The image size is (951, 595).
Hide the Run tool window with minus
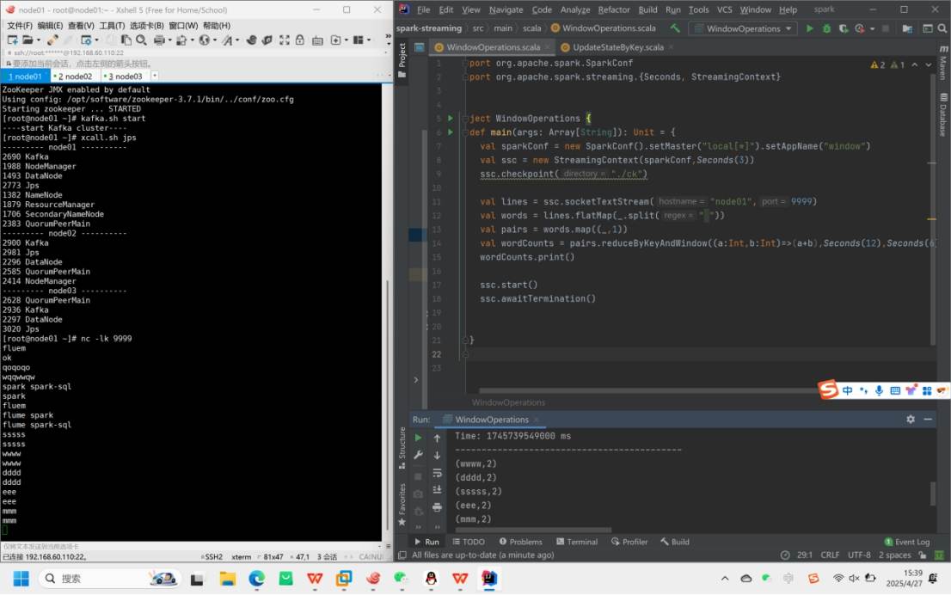[x=928, y=419]
